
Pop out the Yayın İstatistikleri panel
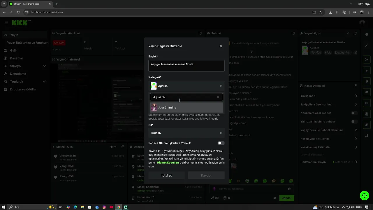[x=200, y=33]
